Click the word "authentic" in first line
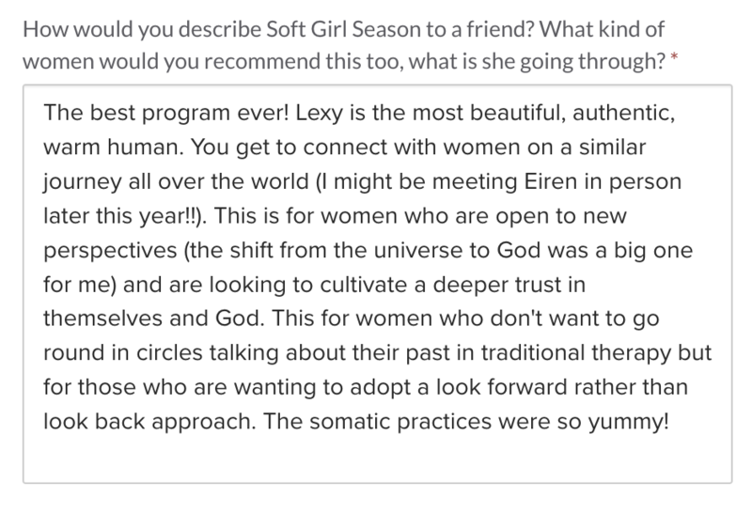Viewport: 752px width, 512px height. (623, 114)
